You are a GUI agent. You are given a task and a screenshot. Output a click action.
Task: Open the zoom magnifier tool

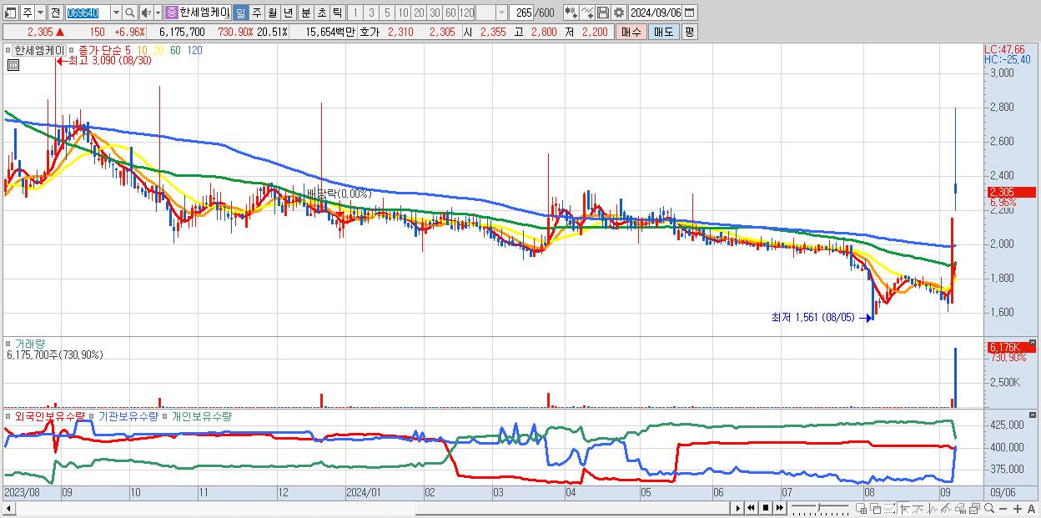pos(989,508)
